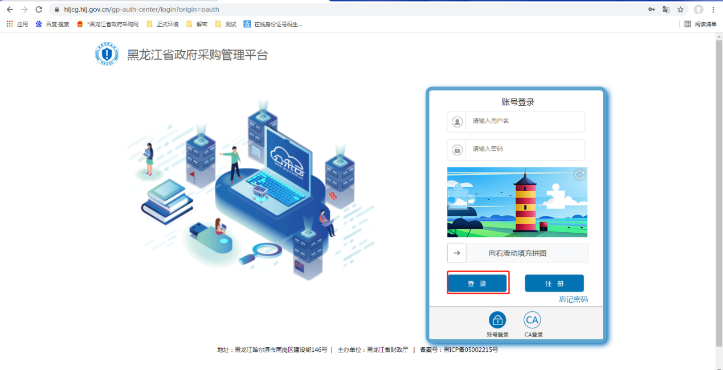The image size is (723, 370).
Task: Click the lighthouse captcha image
Action: 517,202
